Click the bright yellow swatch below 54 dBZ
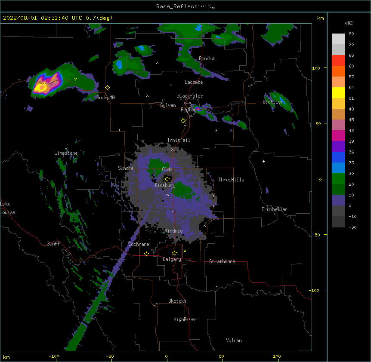Viewport: 371px width, 362px height. pyautogui.click(x=338, y=92)
